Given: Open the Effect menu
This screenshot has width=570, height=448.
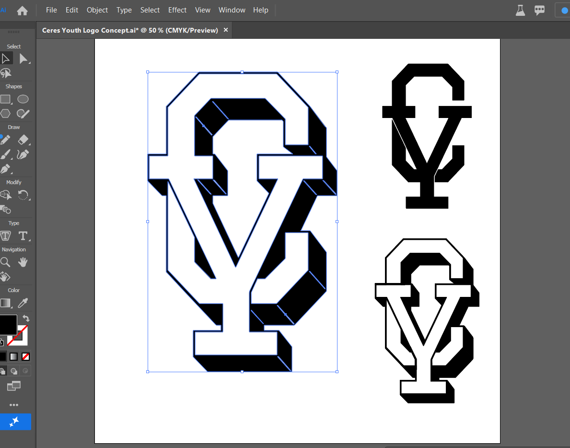Looking at the screenshot, I should [x=177, y=10].
